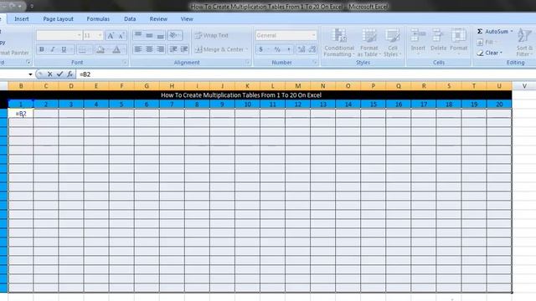Viewport: 536px width, 301px height.
Task: Open Cell Styles gallery
Action: tap(393, 43)
